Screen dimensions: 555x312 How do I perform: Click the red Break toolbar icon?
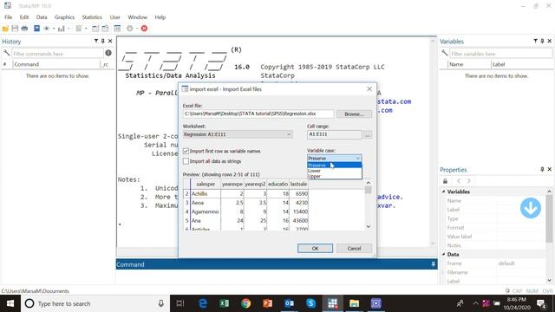(144, 29)
